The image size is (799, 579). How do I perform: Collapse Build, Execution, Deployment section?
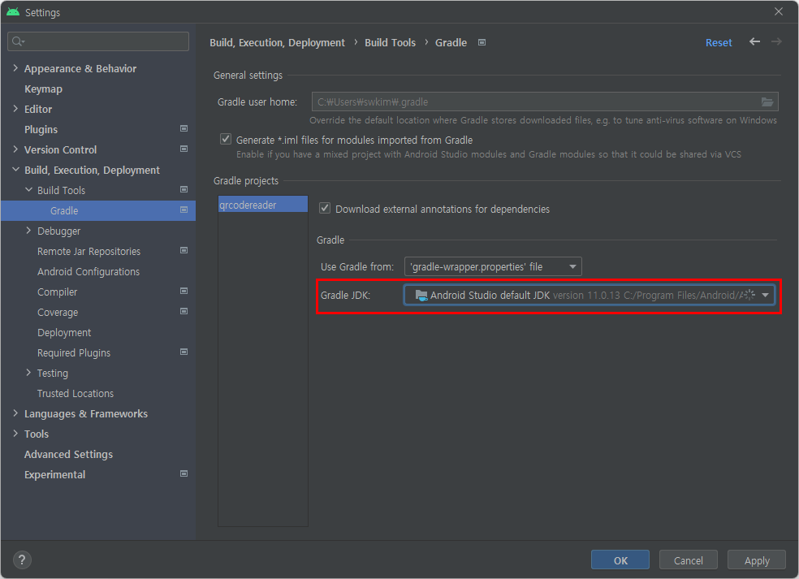(15, 169)
